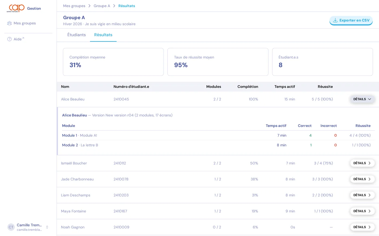Click the name Liam Deschamps
The width and height of the screenshot is (379, 236).
[76, 195]
